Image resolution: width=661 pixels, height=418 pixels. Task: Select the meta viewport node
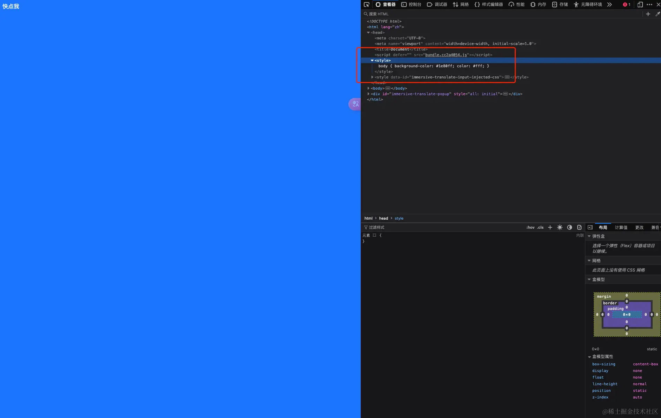(x=455, y=44)
